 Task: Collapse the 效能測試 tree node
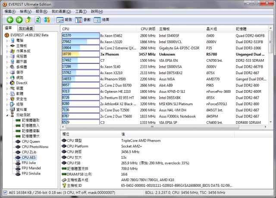tap(7, 115)
